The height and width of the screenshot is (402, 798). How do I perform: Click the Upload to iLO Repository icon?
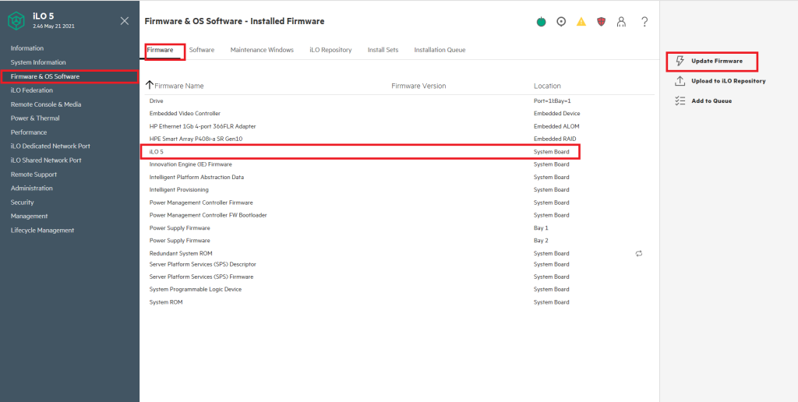680,81
